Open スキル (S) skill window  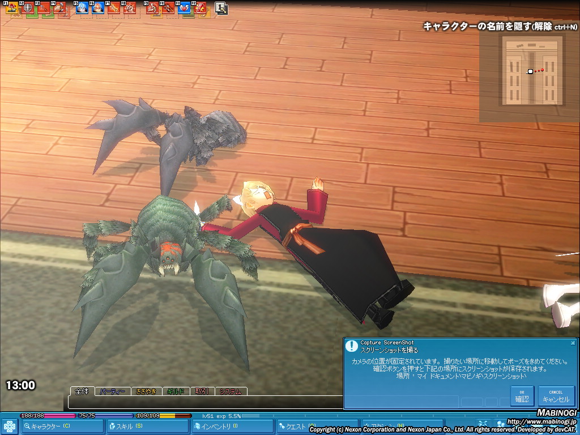(148, 427)
